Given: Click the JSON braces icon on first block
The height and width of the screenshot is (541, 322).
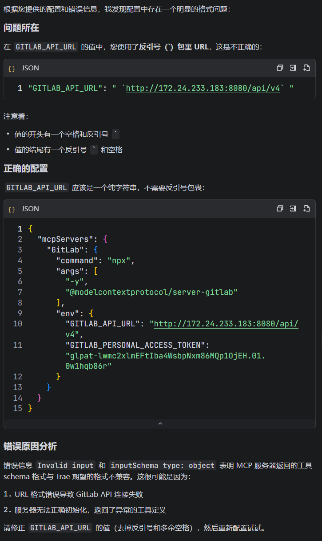Looking at the screenshot, I should pos(12,69).
